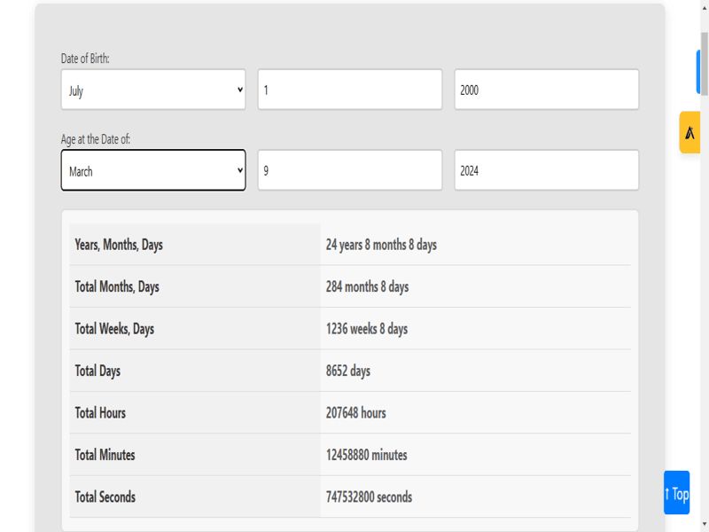This screenshot has width=709, height=532.
Task: Click the 747532800 seconds result value
Action: [369, 497]
